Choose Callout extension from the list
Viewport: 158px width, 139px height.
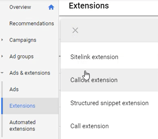pyautogui.click(x=109, y=80)
